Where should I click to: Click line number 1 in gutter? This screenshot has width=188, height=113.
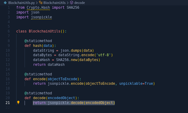pos(9,8)
